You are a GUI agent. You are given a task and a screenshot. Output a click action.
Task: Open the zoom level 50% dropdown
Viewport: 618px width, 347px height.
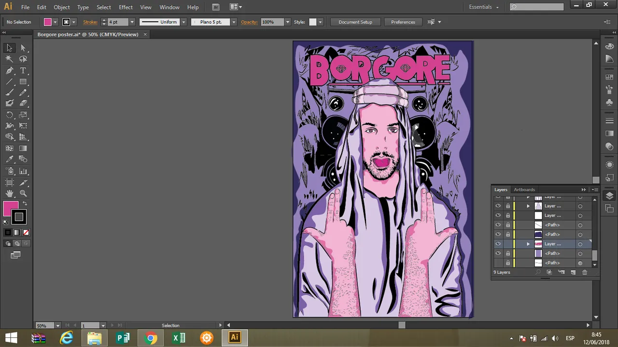[57, 325]
